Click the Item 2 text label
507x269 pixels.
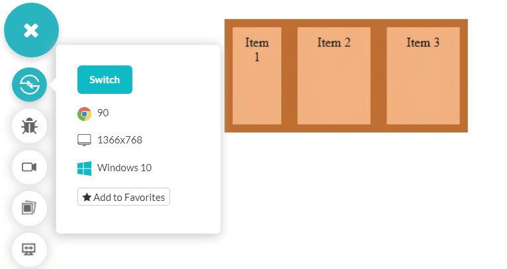coord(334,43)
